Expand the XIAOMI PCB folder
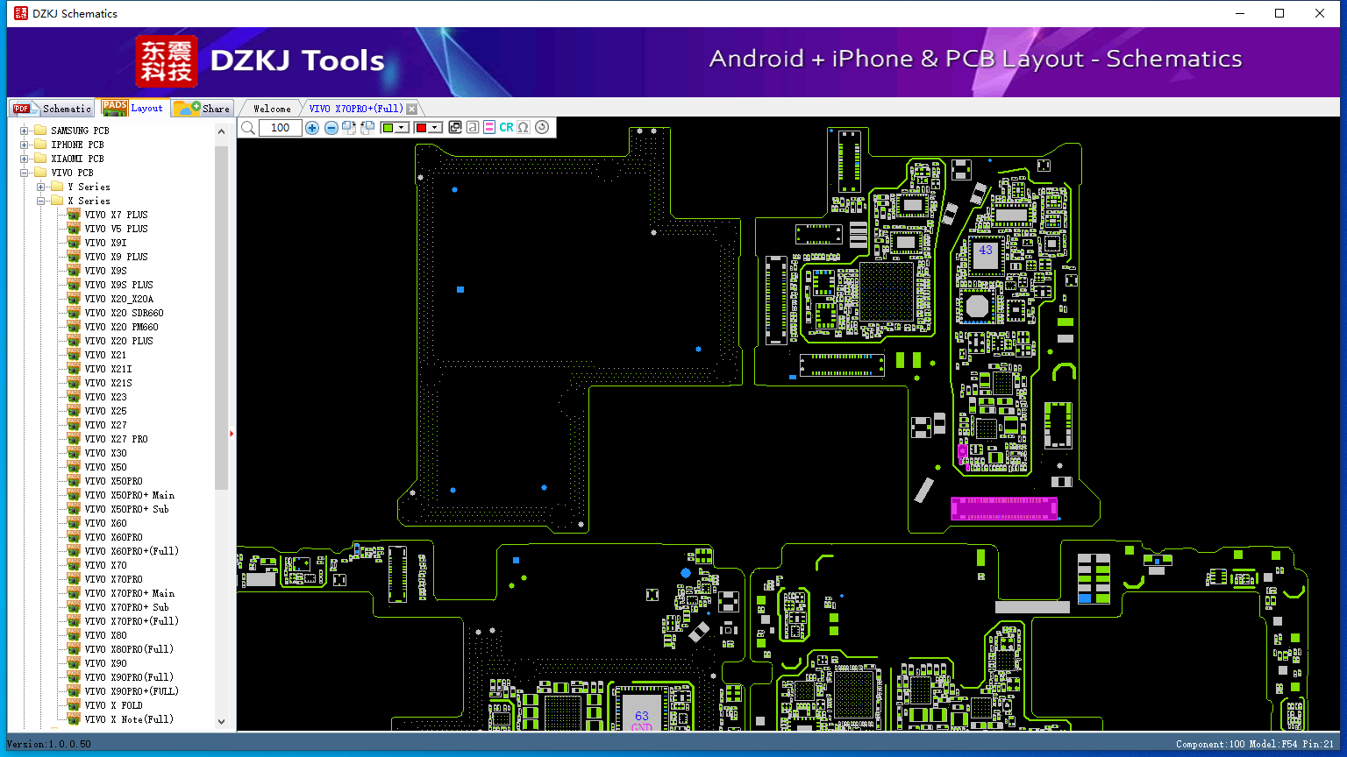This screenshot has height=757, width=1347. 25,159
